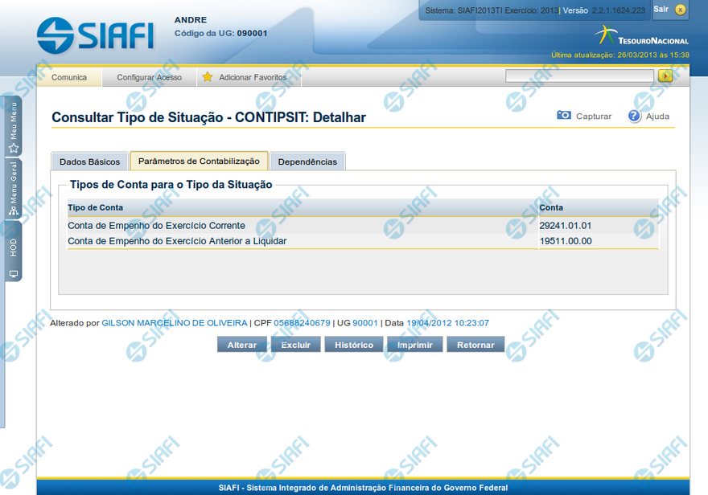708x495 pixels.
Task: Open the Histórico button
Action: tap(354, 345)
